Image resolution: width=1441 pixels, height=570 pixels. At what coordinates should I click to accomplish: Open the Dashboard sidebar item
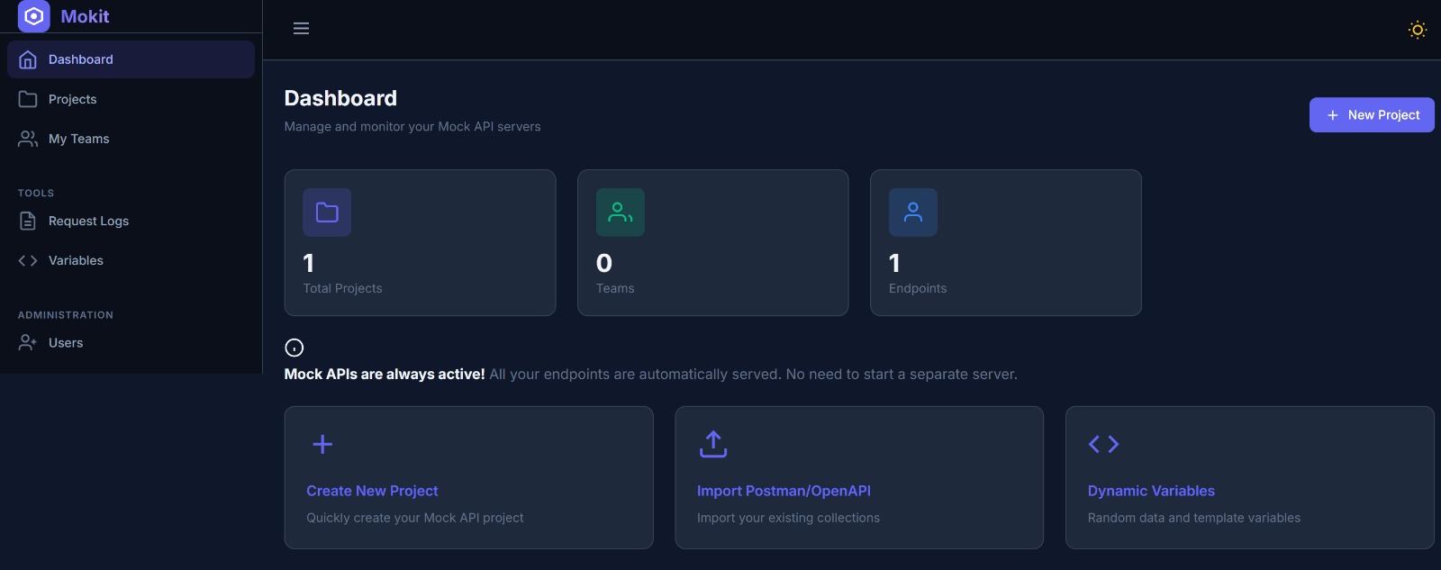point(131,59)
